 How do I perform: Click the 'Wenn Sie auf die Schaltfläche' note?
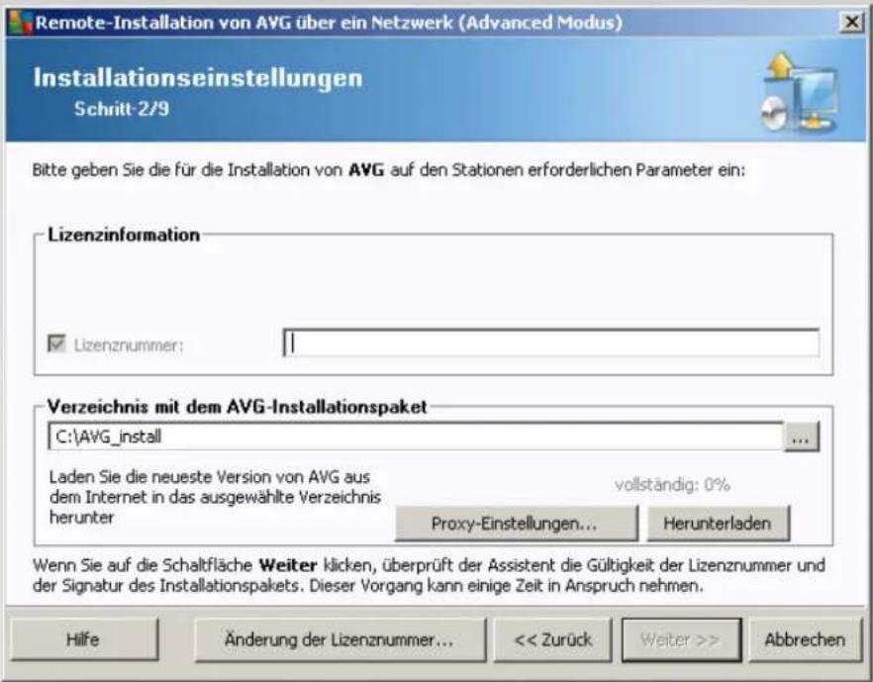point(429,575)
